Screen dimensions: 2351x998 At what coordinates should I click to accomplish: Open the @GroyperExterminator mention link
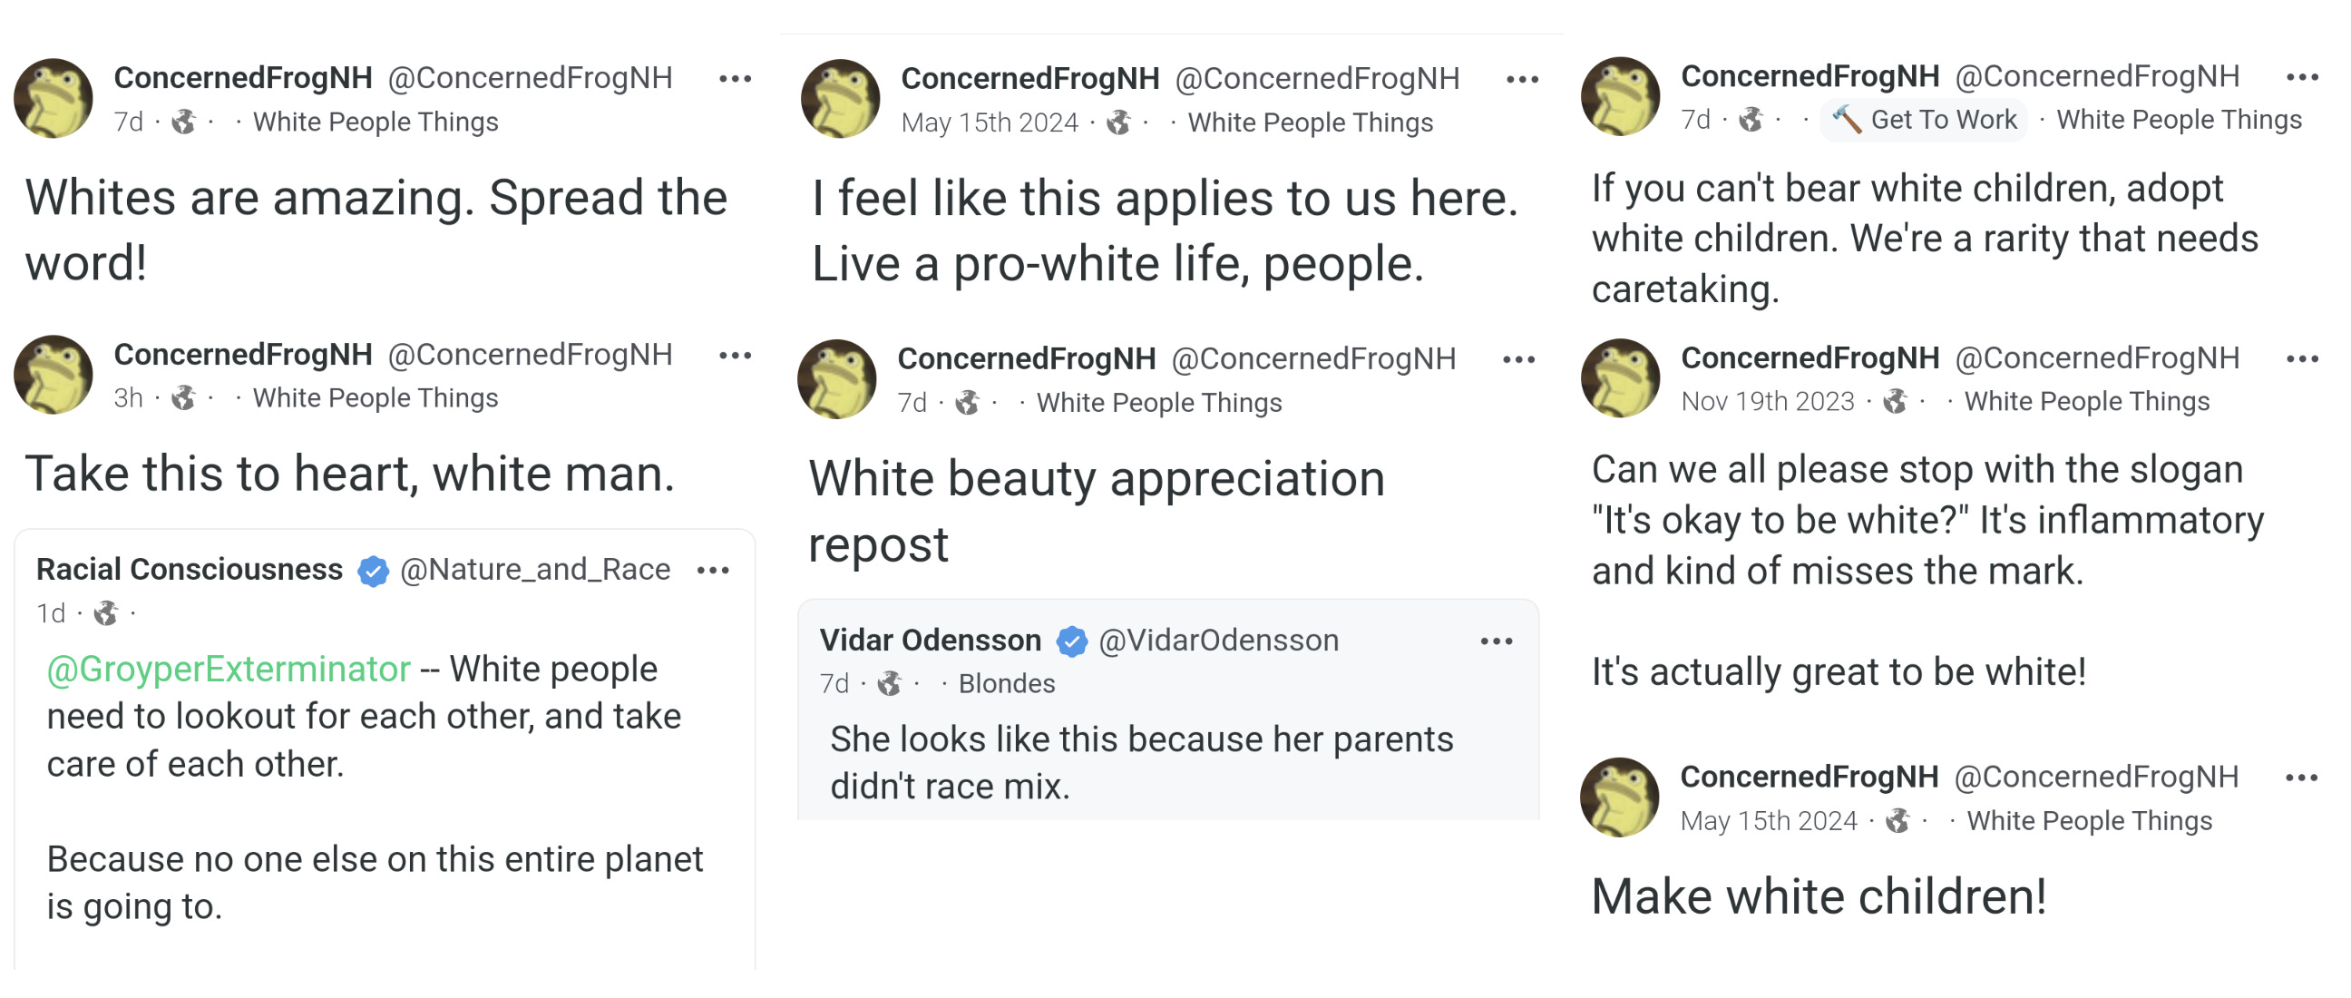(x=229, y=670)
